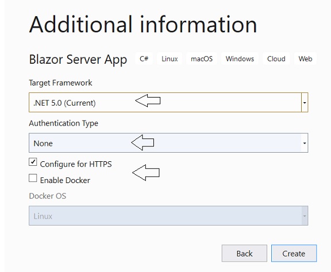
Task: Click the Linux value in Docker OS box
Action: pos(43,216)
